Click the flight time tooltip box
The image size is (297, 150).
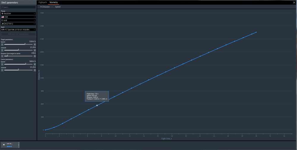97,96
